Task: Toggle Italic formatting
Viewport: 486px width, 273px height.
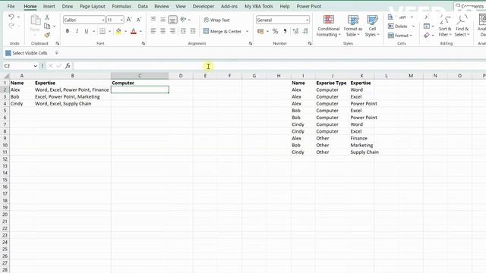Action: [77, 31]
